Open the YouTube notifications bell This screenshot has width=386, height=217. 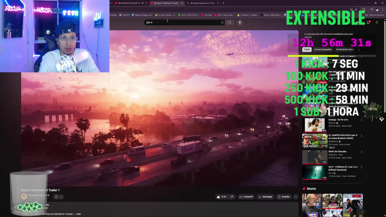[x=369, y=22]
